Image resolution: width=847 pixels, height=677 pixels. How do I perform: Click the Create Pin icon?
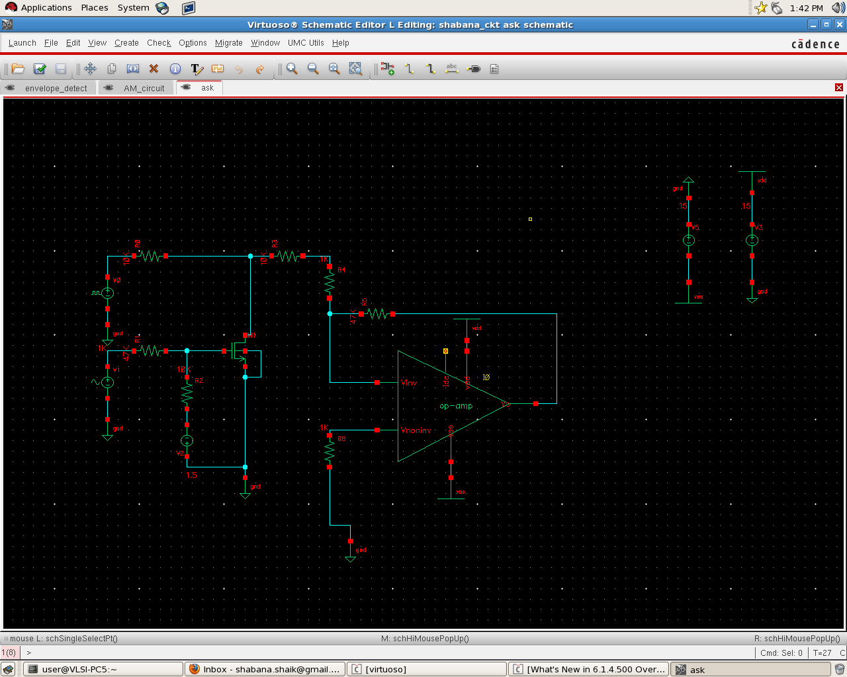[x=474, y=69]
